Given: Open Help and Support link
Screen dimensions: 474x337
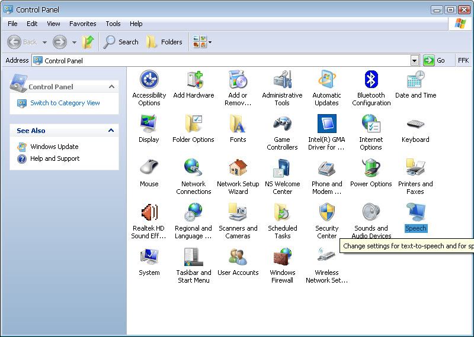Looking at the screenshot, I should pyautogui.click(x=55, y=158).
